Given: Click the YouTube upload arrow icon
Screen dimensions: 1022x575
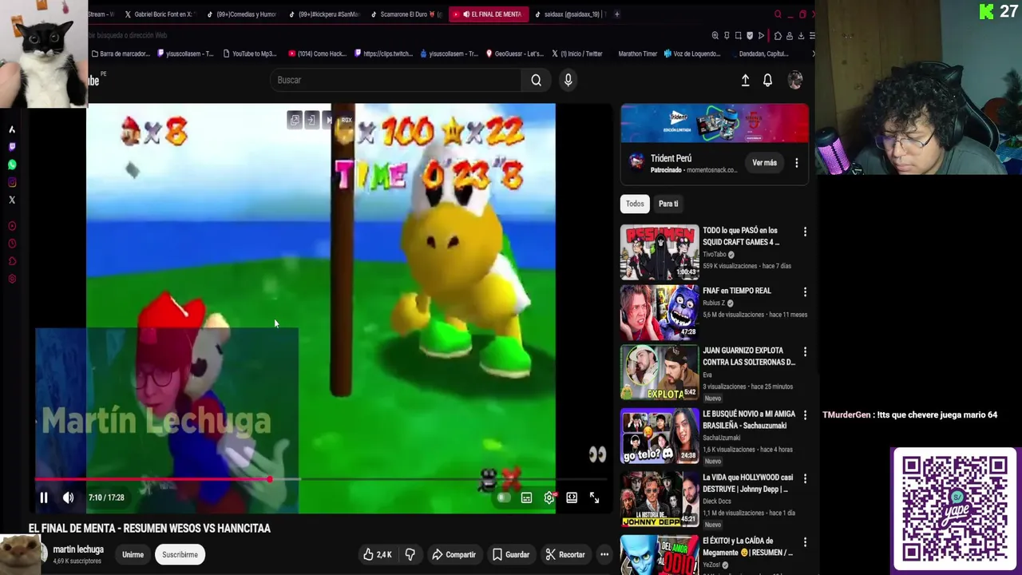Looking at the screenshot, I should coord(745,80).
